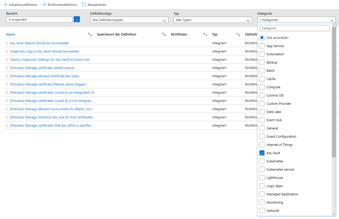Uncheck the Key Vault category
This screenshot has height=219, width=339.
tap(262, 153)
